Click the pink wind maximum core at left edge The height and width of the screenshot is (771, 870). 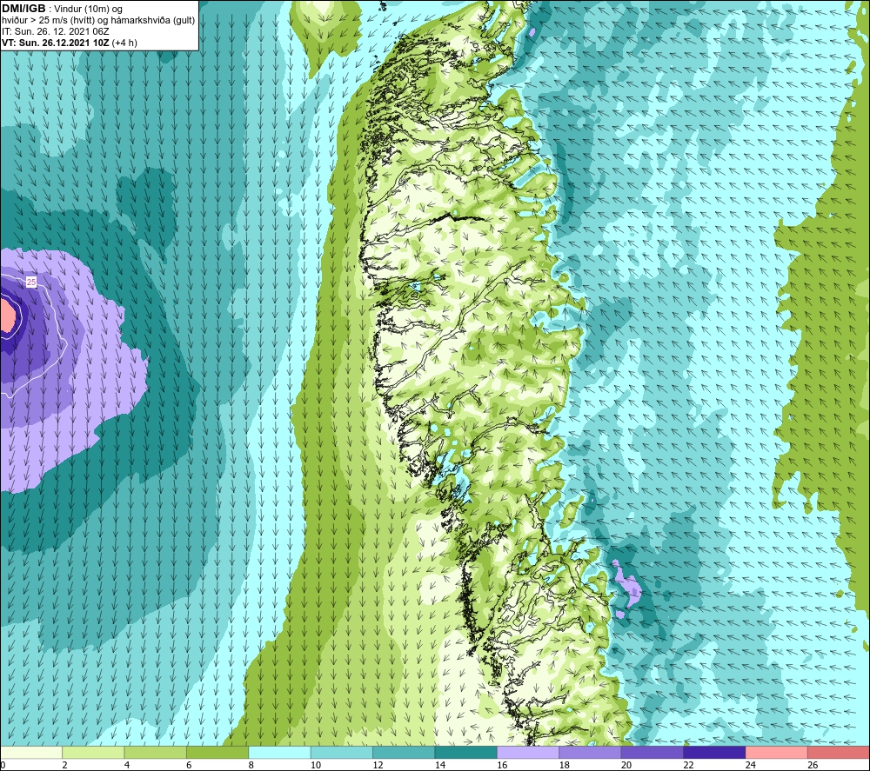[x=8, y=316]
